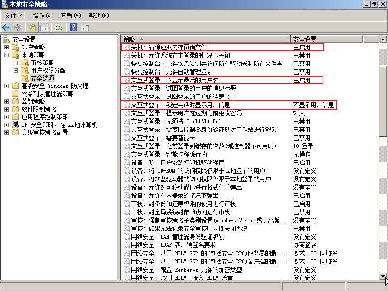This screenshot has height=291, width=388.
Task: Expand 高级安全 Windows 防火墙 node
Action: click(x=7, y=86)
